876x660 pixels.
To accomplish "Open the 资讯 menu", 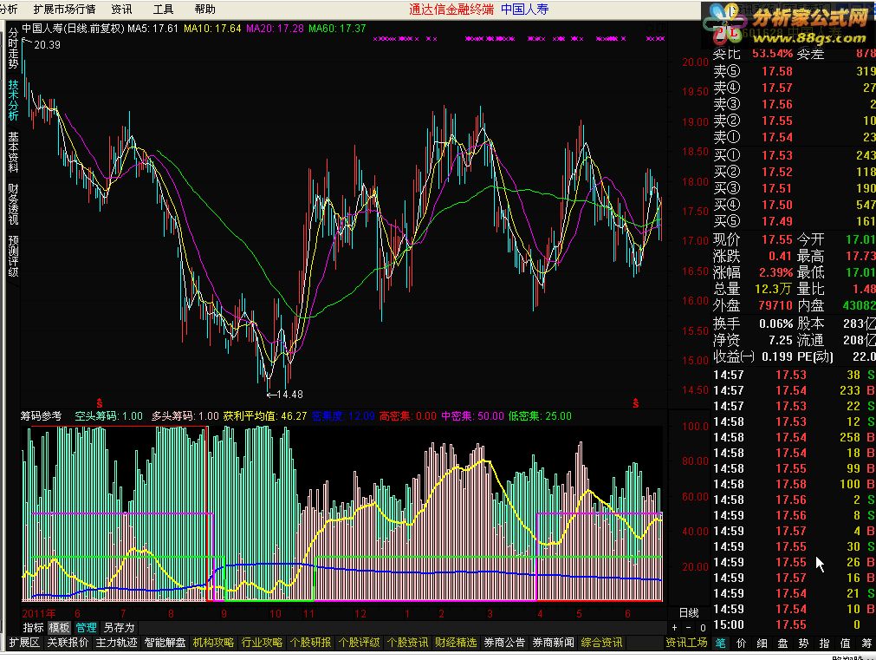I will click(121, 10).
